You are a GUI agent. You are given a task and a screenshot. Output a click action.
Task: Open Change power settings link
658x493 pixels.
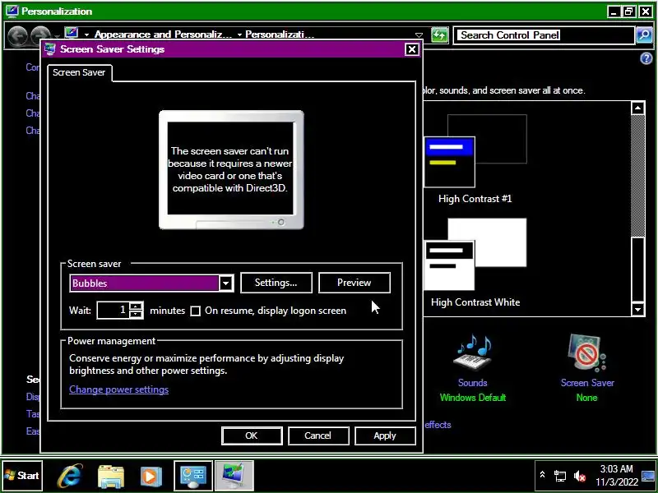(118, 389)
